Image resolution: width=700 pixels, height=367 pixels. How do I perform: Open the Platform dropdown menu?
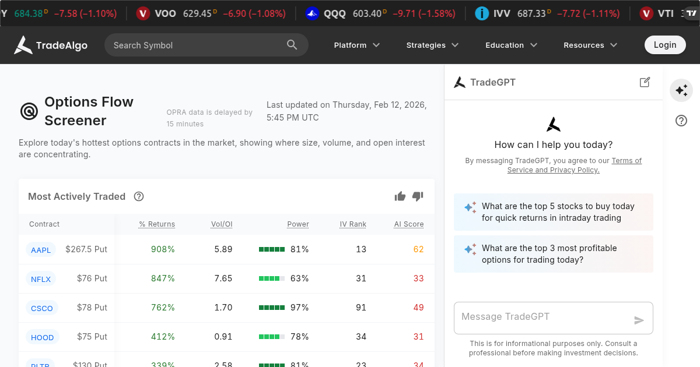click(357, 45)
